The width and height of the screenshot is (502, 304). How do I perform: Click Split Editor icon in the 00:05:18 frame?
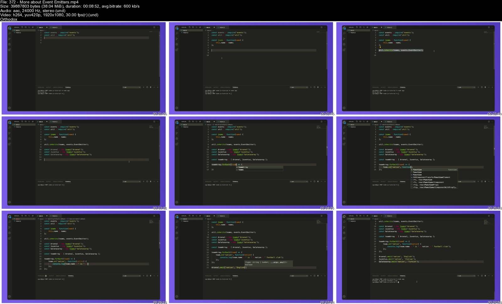489,122
